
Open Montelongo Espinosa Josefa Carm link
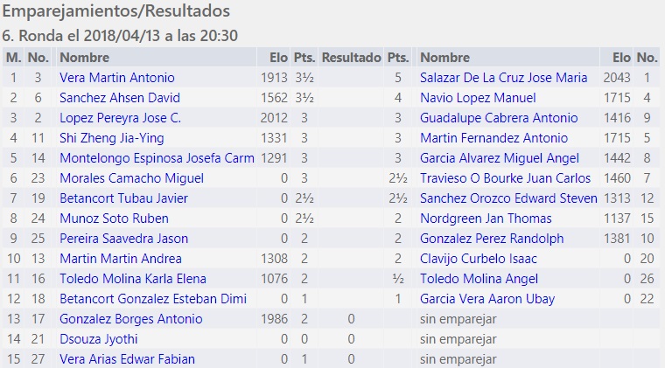point(157,158)
